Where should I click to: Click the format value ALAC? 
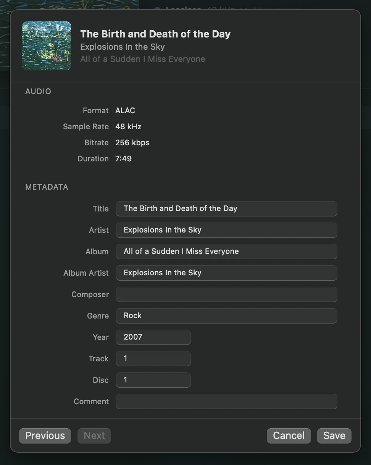coord(125,111)
